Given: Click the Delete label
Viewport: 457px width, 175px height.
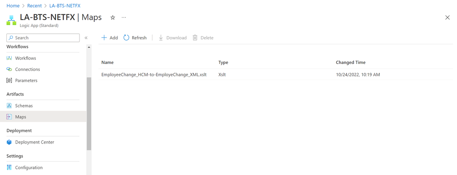Looking at the screenshot, I should pyautogui.click(x=207, y=38).
